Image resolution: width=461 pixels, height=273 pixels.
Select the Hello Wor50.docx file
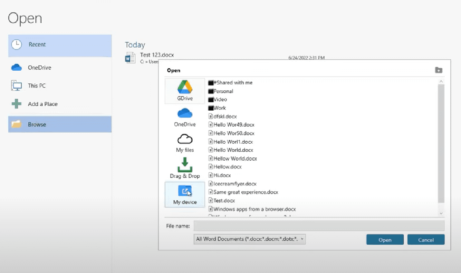pos(231,133)
